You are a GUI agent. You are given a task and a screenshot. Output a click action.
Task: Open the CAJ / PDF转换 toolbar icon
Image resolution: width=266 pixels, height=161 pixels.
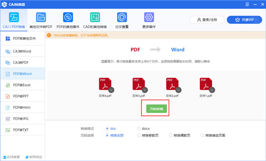pos(14,17)
